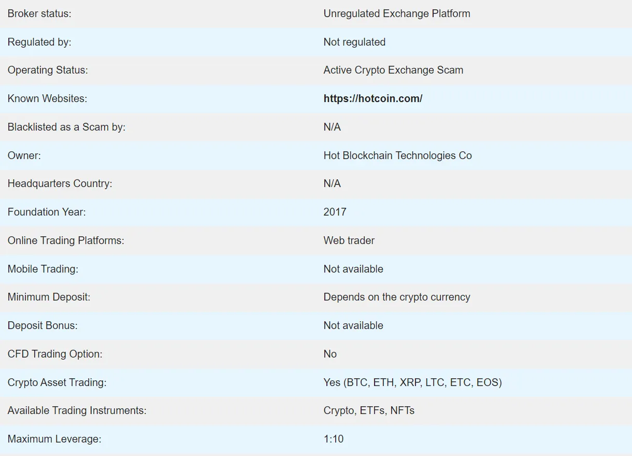Select 'Depends on the crypto currency' value
Image resolution: width=632 pixels, height=456 pixels.
click(397, 297)
